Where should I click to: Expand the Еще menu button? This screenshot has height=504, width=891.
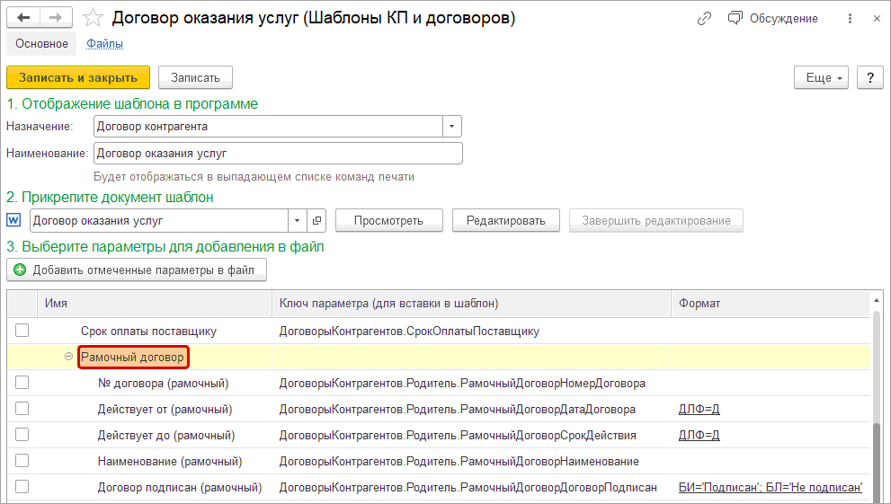(821, 78)
